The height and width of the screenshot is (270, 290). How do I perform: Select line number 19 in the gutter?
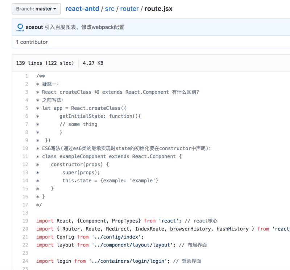click(x=25, y=221)
